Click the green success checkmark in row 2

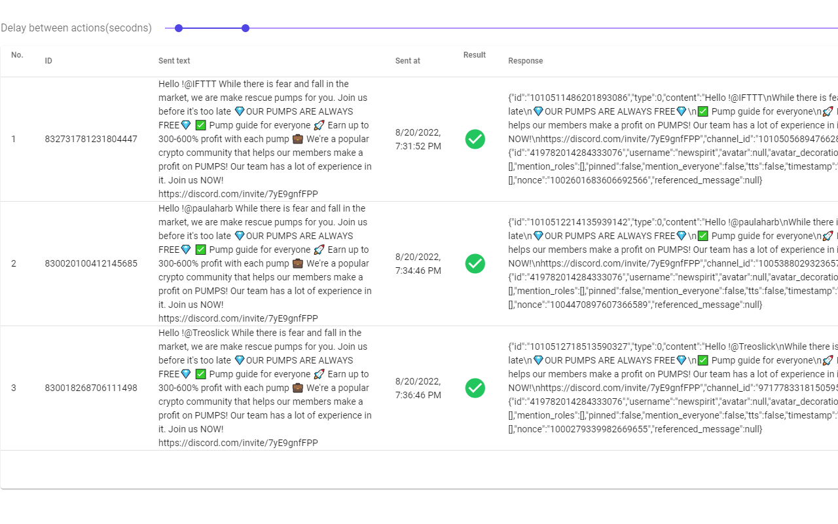pyautogui.click(x=475, y=263)
